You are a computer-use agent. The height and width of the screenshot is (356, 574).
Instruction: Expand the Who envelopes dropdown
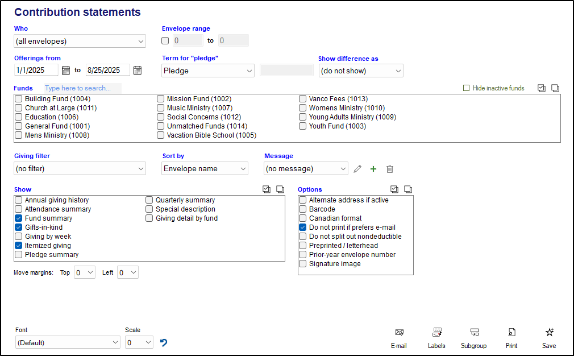coord(80,41)
